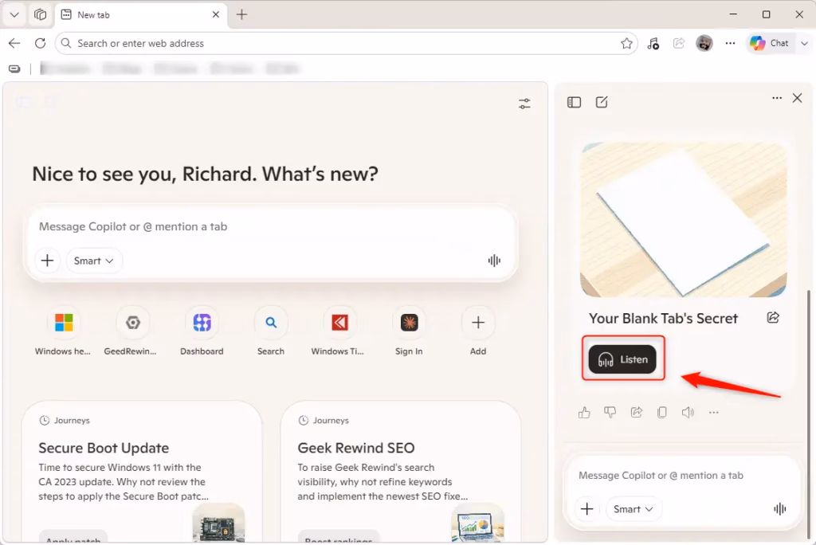Click the main Message Copilot input field
The height and width of the screenshot is (545, 816).
click(x=271, y=226)
